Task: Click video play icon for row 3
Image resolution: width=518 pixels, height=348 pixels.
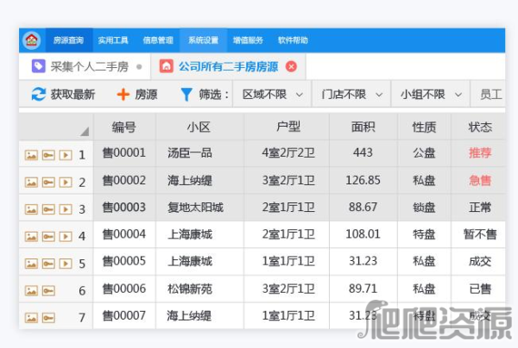Action: (66, 209)
